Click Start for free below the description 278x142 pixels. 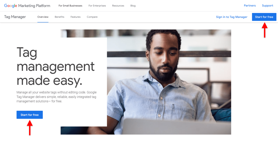coord(30,115)
